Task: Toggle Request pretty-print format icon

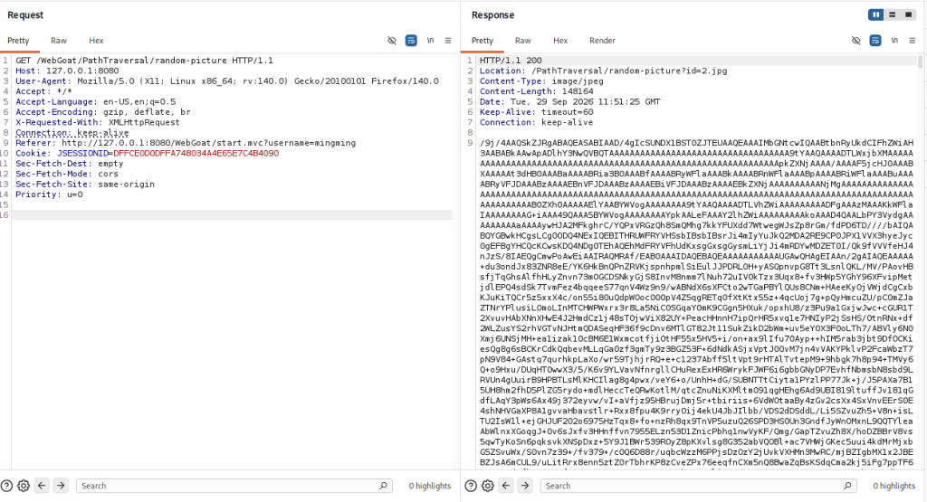Action: coord(411,41)
